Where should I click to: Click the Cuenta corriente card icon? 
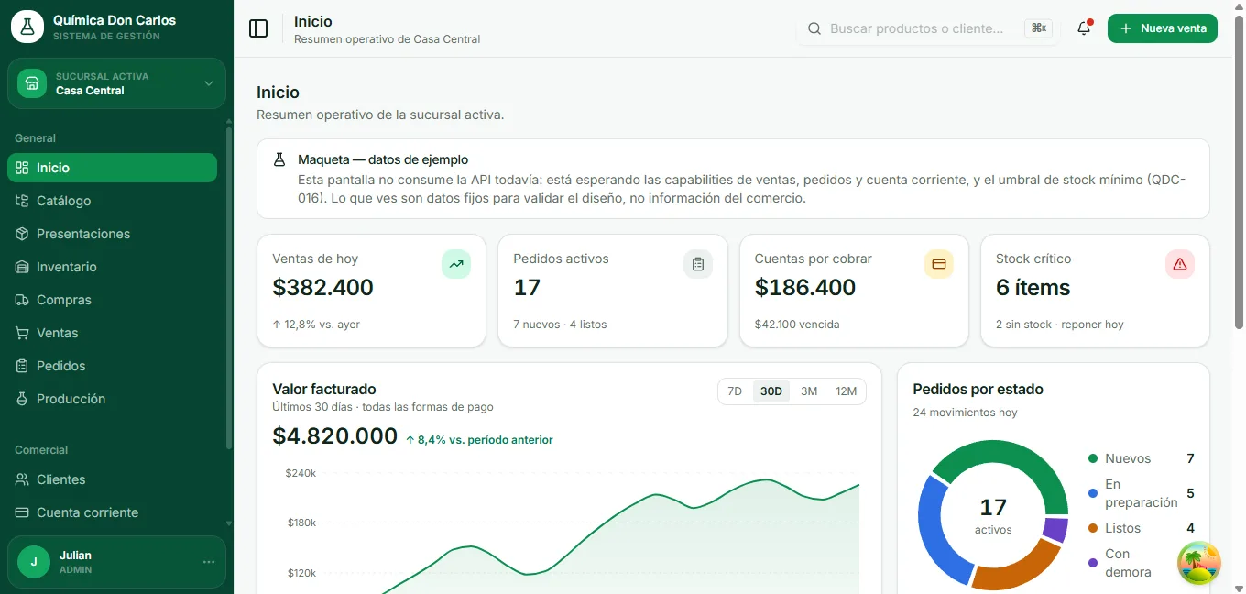23,512
